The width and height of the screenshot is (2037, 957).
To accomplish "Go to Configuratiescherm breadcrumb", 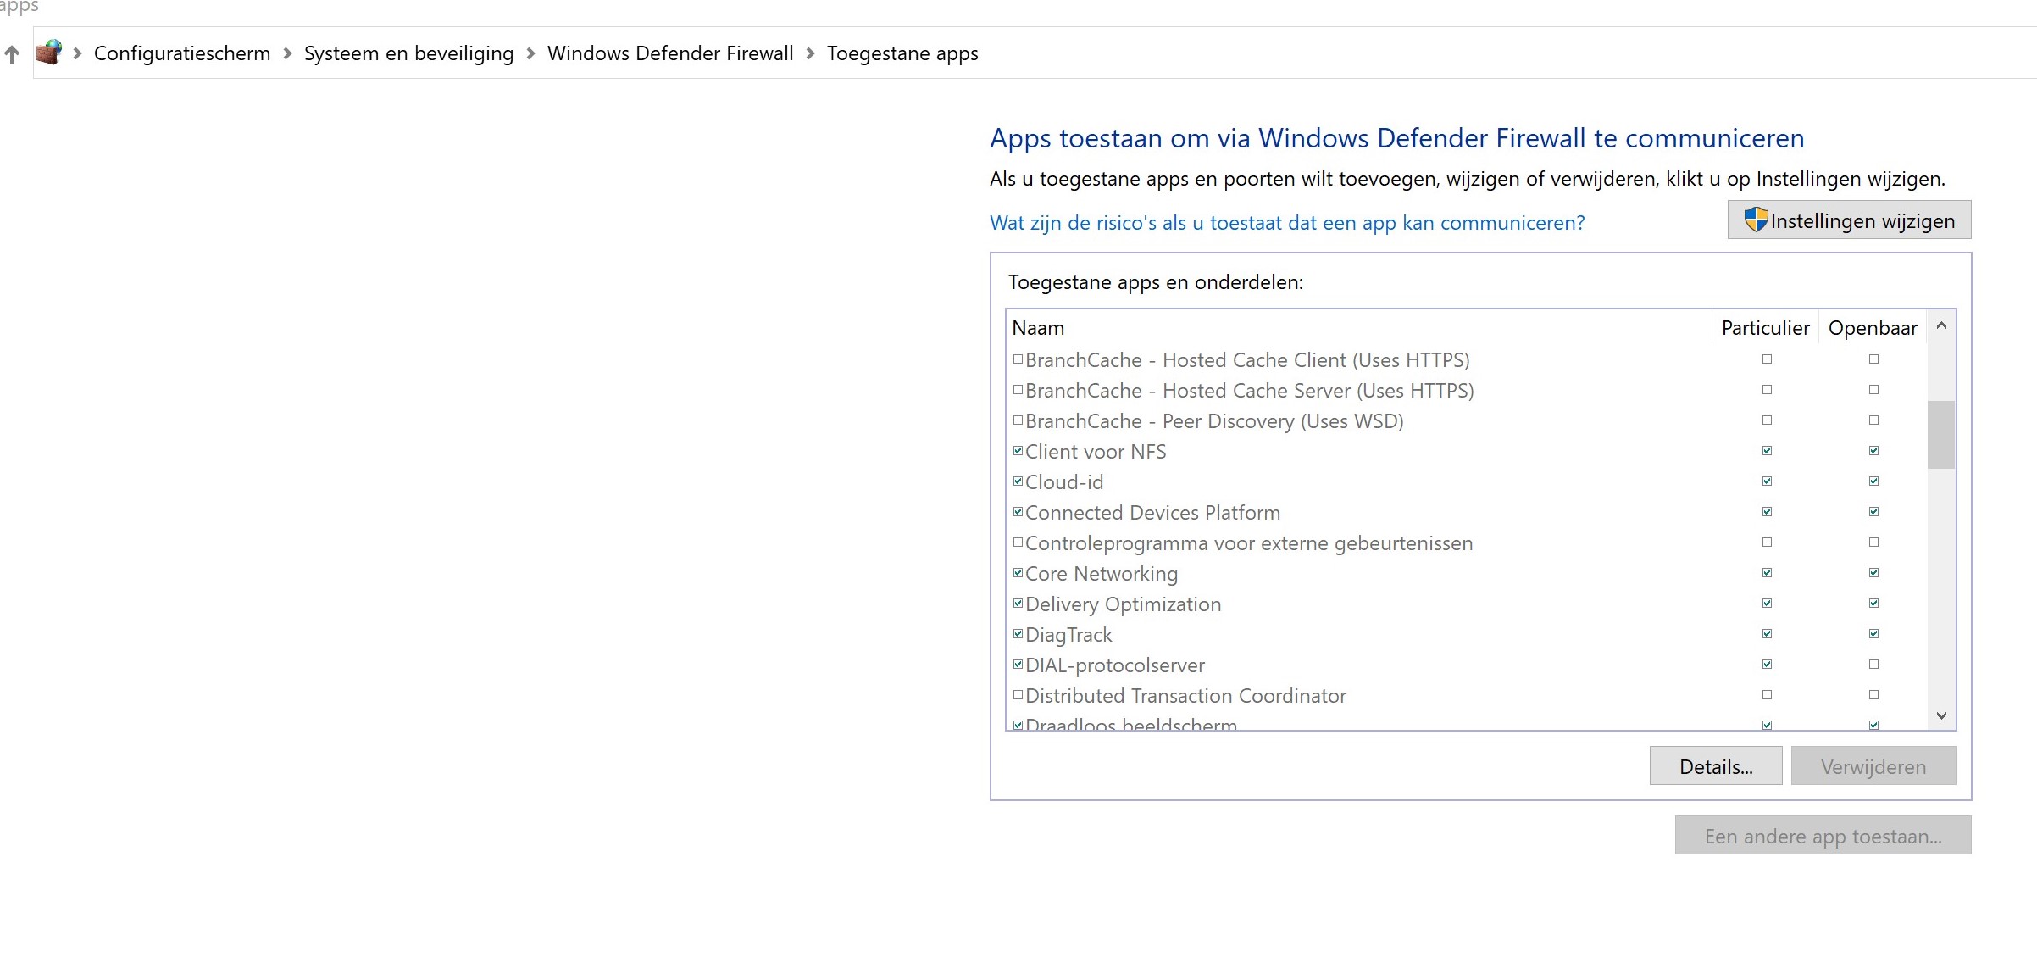I will [182, 53].
